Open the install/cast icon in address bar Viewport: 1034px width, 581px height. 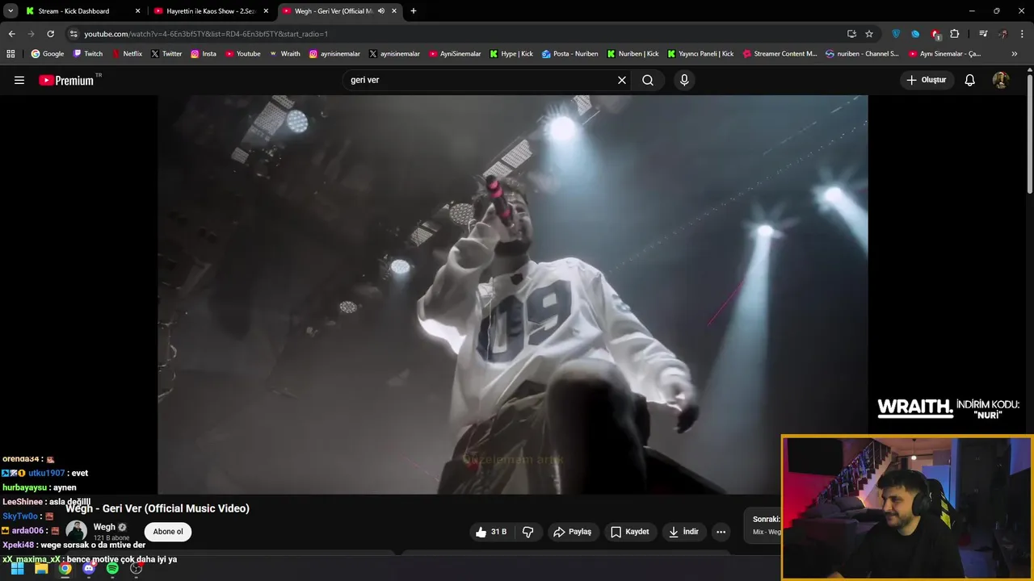click(851, 34)
